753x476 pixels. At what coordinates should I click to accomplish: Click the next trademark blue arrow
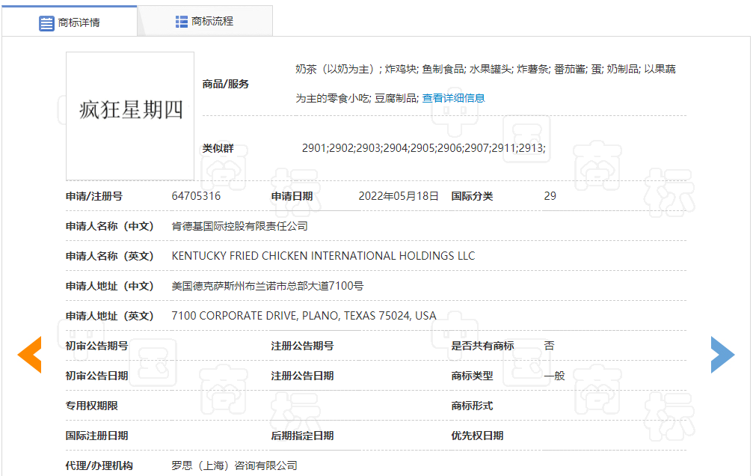click(722, 355)
